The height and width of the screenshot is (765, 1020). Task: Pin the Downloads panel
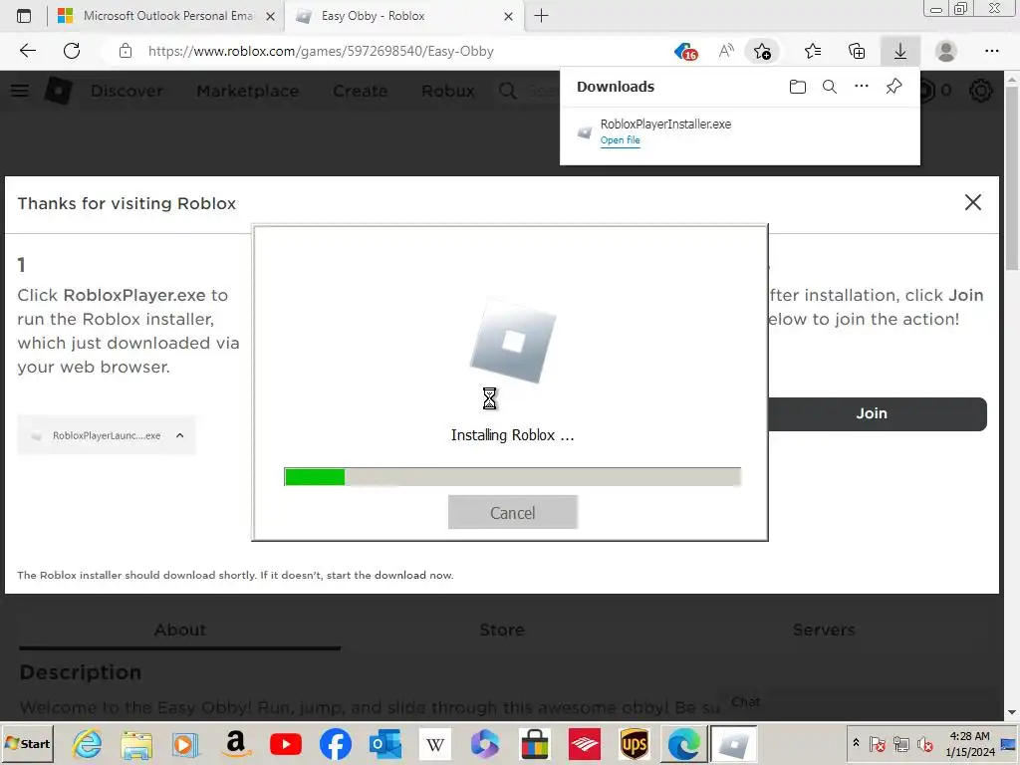pos(893,87)
